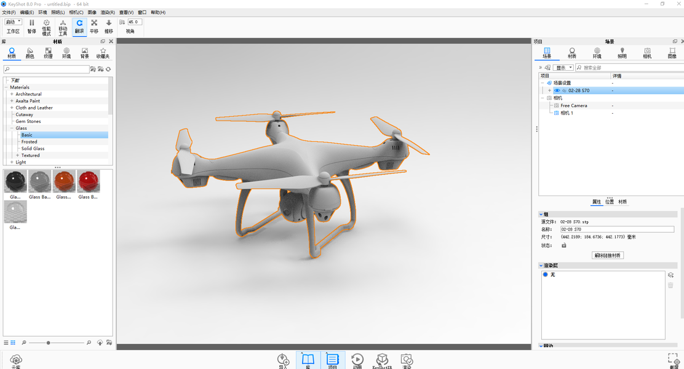
Task: Open the 渲染(R) menu
Action: tap(108, 12)
